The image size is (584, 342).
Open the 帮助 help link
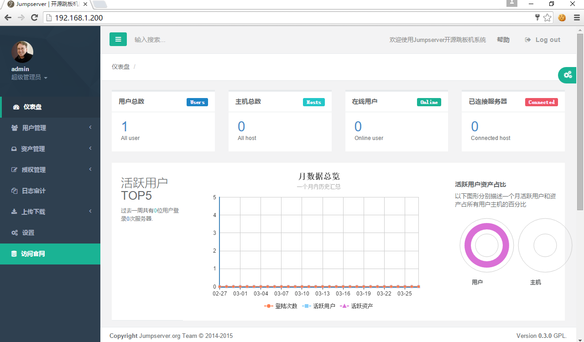[503, 40]
